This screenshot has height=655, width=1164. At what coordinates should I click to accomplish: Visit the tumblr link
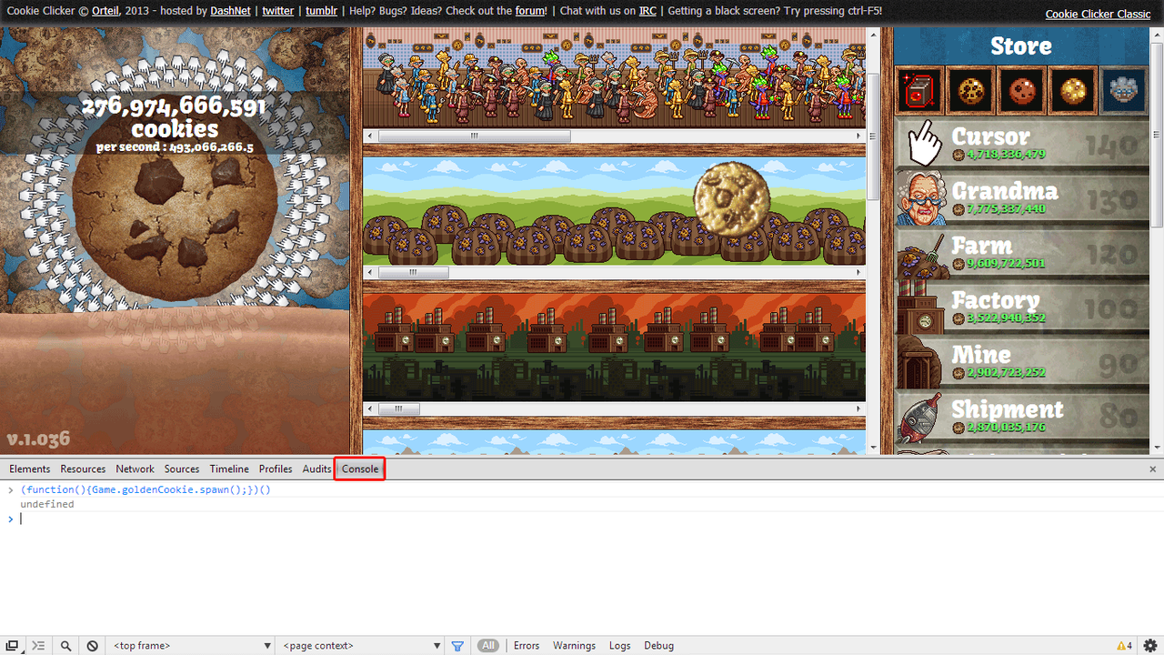click(322, 11)
